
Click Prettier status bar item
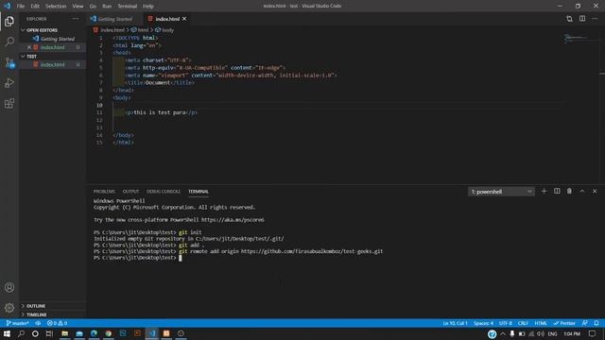pos(564,323)
